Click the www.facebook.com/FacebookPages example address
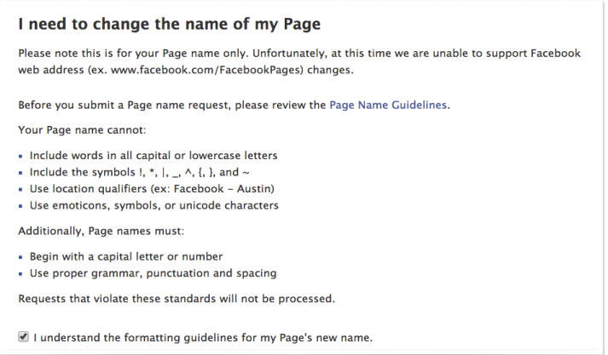The width and height of the screenshot is (608, 355). tap(207, 70)
